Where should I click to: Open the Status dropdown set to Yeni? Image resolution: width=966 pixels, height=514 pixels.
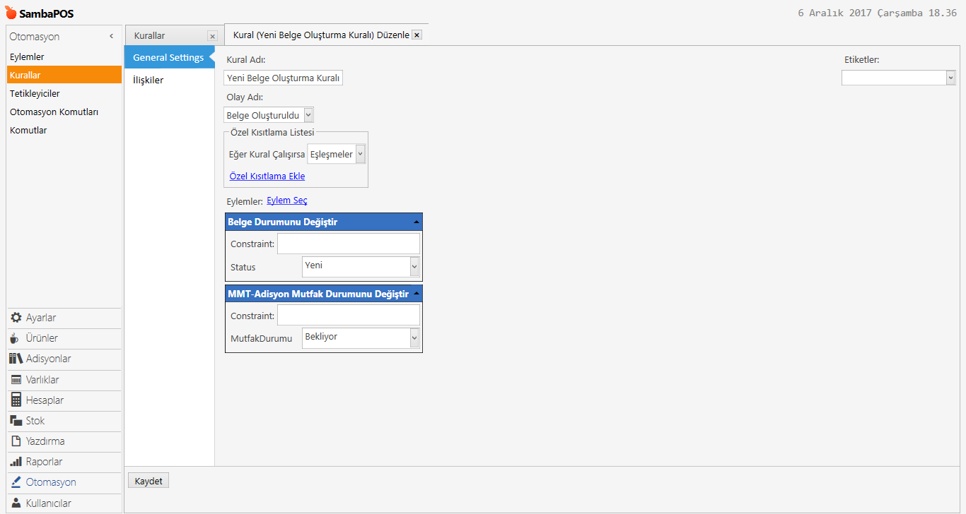coord(414,266)
